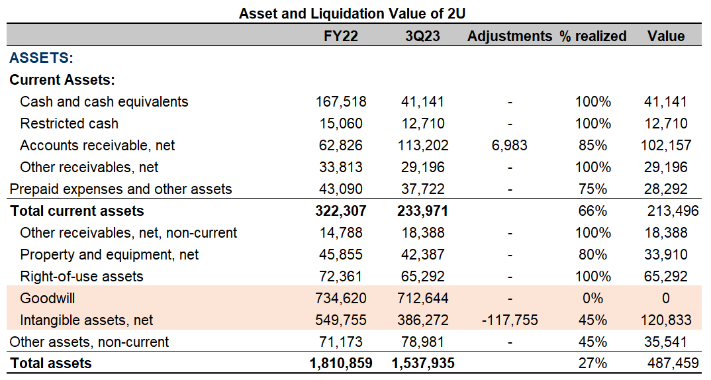Click the 28,292 value cell
Screen dimensions: 711x380
666,189
